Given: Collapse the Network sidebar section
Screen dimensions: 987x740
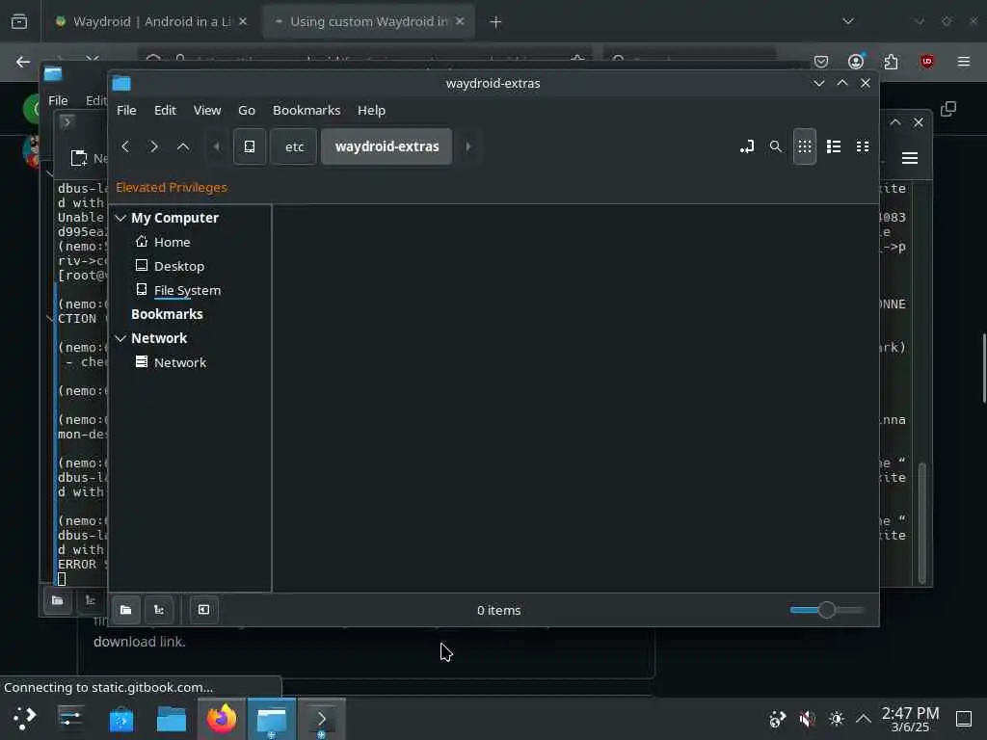Looking at the screenshot, I should pyautogui.click(x=120, y=338).
